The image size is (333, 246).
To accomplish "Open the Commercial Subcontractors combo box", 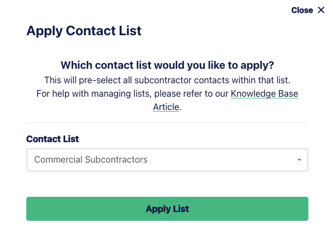I will 167,160.
